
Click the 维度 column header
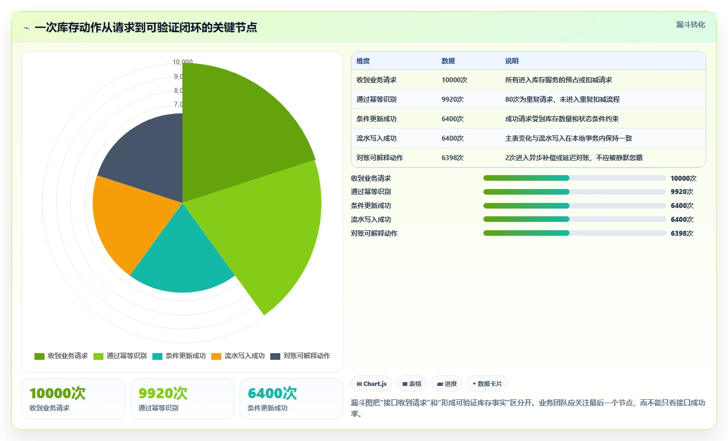363,61
